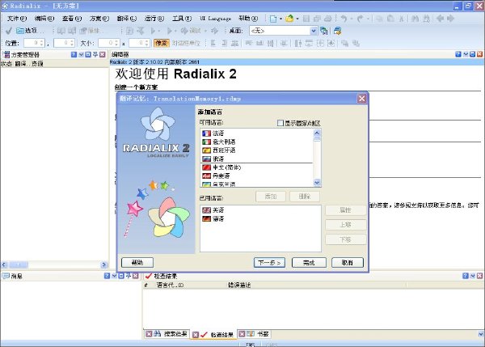485x347 pixels.
Task: Open the 选项 options toolbar button
Action: (x=30, y=31)
